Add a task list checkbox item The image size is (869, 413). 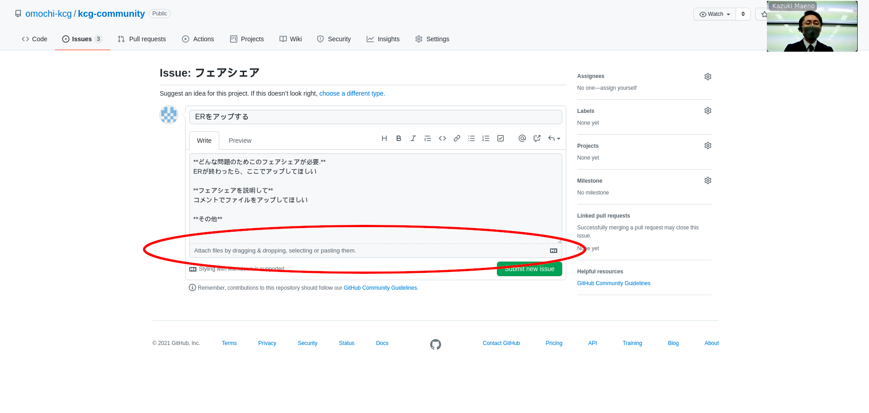point(501,138)
